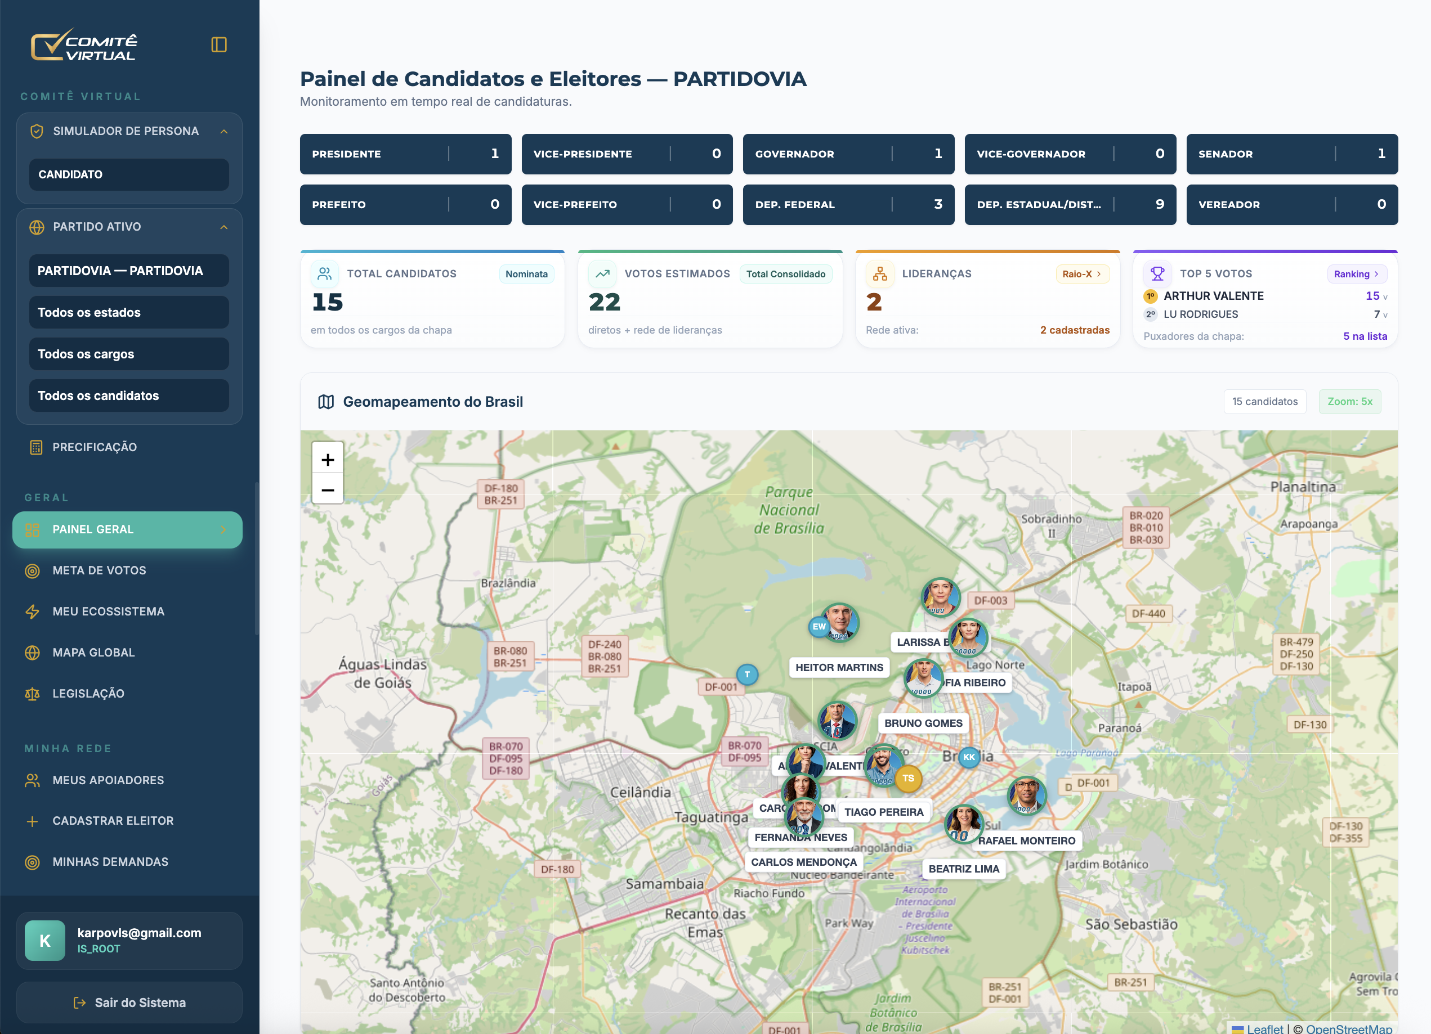Open the Leaflet attribution link

click(x=1258, y=1028)
